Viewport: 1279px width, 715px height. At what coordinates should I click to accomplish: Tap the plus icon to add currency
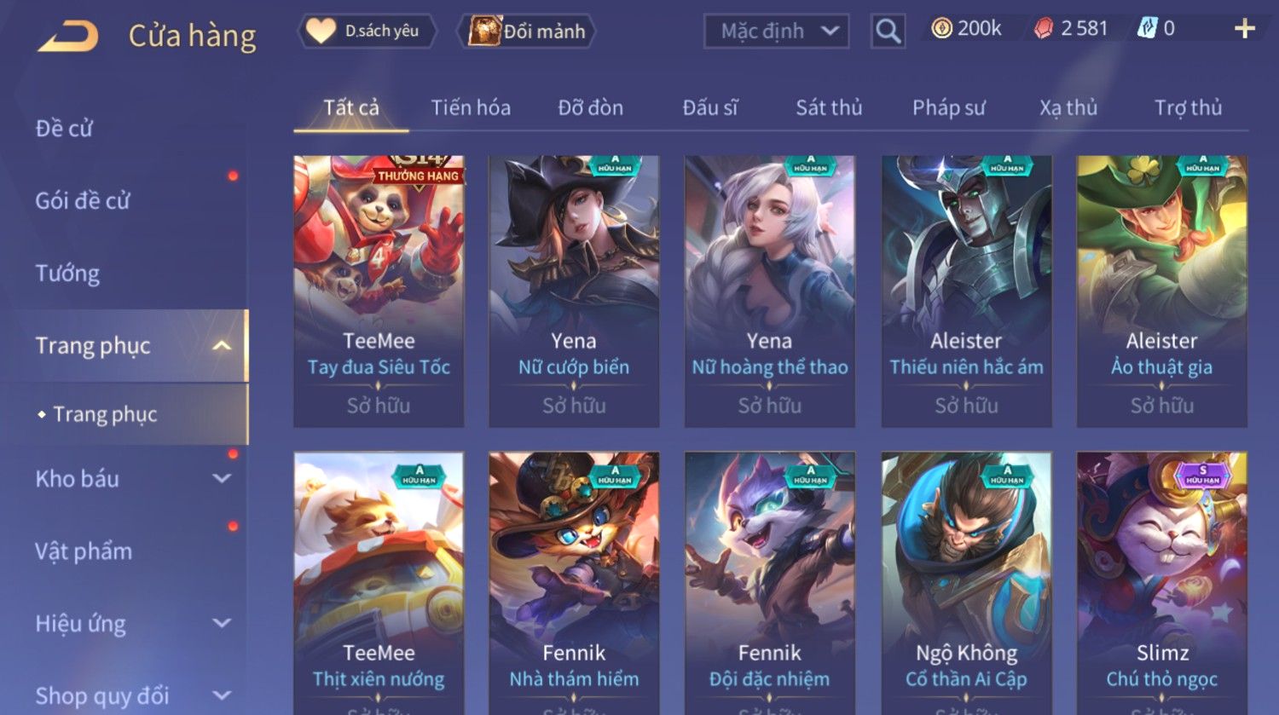[1245, 29]
